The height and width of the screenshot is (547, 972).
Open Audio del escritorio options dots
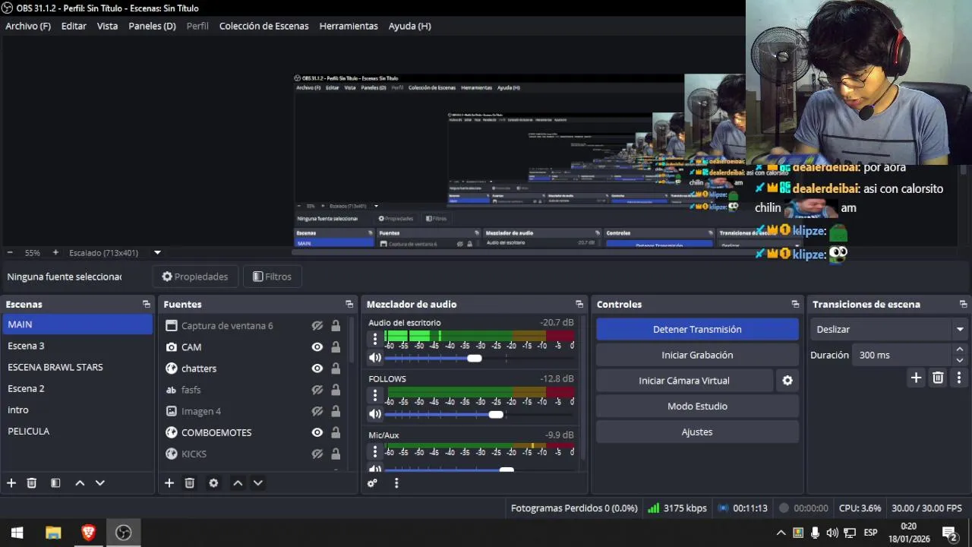point(374,340)
